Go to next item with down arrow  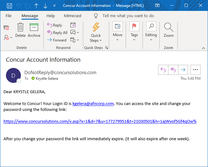pos(45,6)
